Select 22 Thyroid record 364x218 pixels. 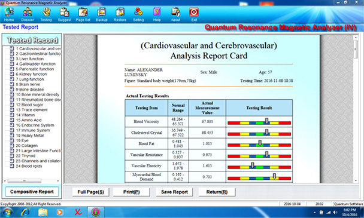tap(23, 156)
